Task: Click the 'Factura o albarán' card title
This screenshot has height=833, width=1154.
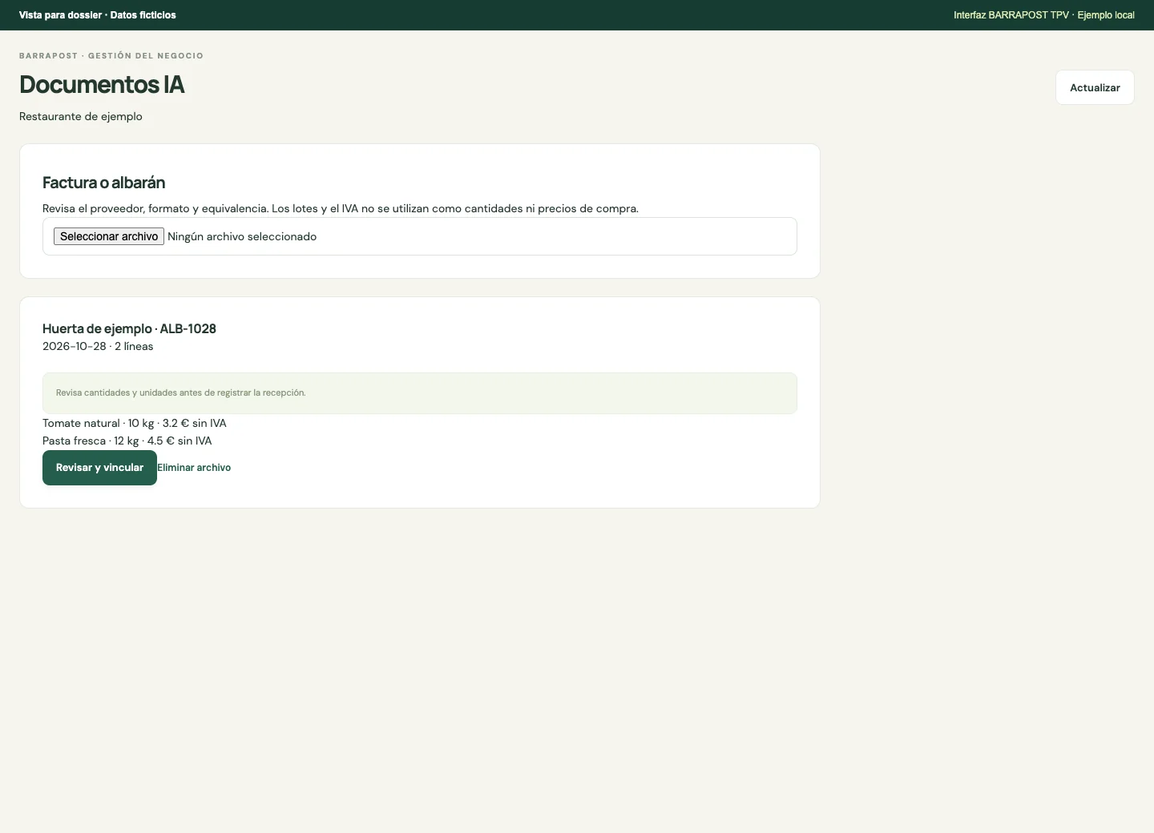Action: pos(103,183)
